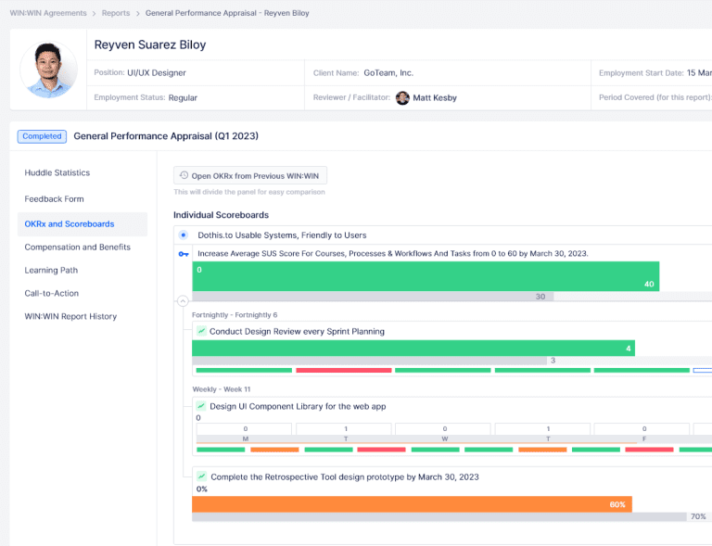The image size is (712, 546).
Task: Select Compensation and Benefits in sidebar
Action: pos(77,248)
